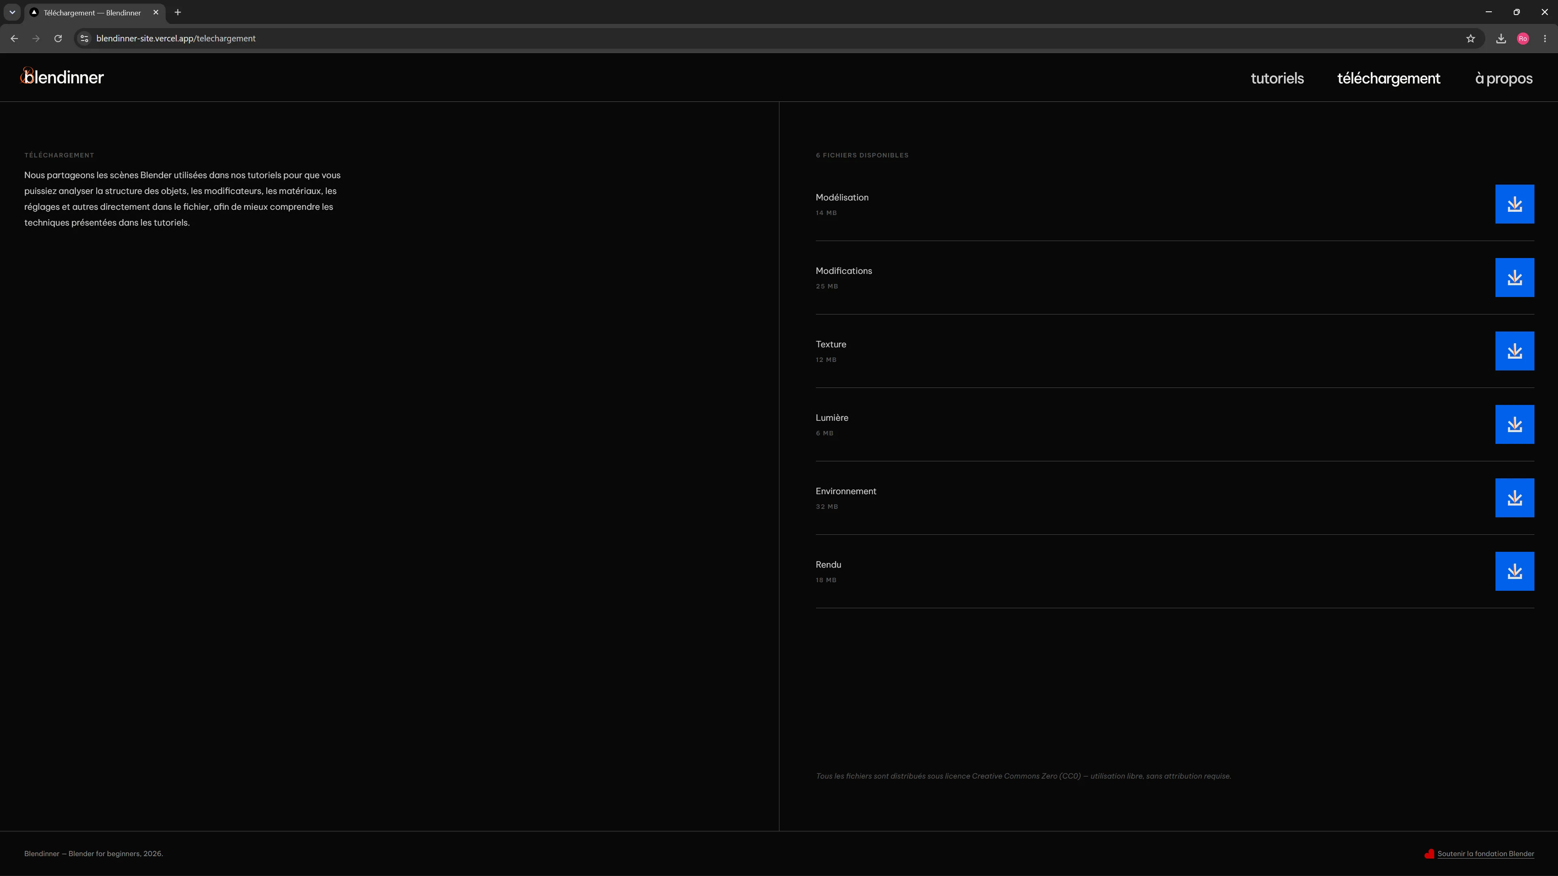The width and height of the screenshot is (1558, 876).
Task: Download the Modélisation file
Action: tap(1515, 204)
